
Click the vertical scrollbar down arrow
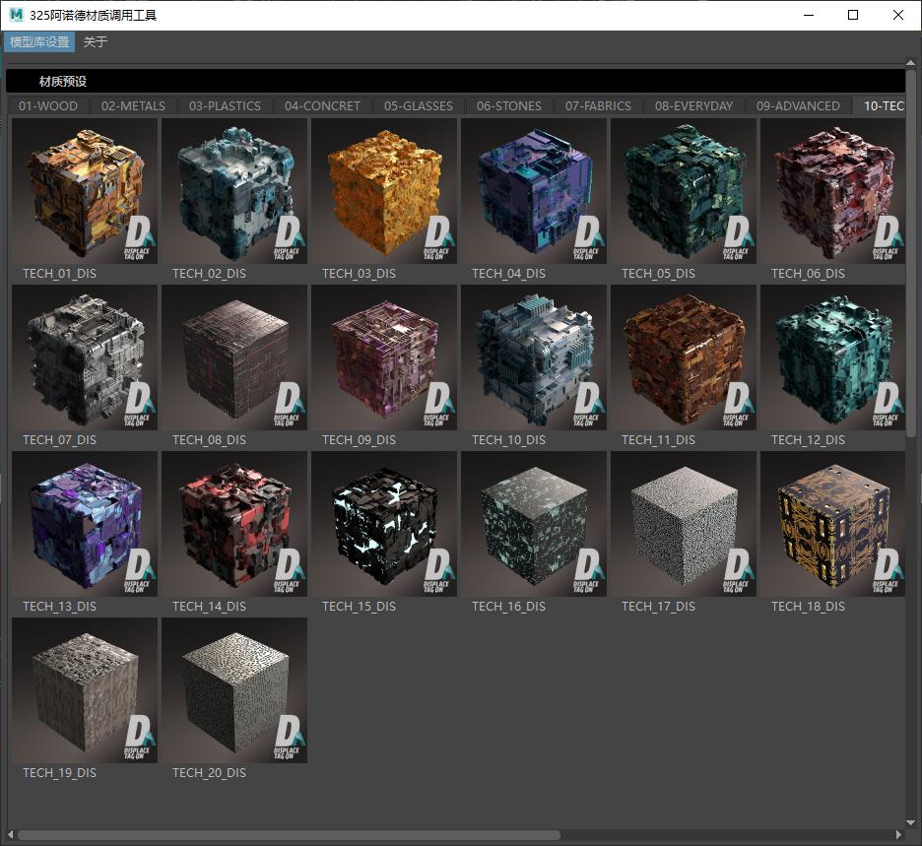tap(911, 822)
